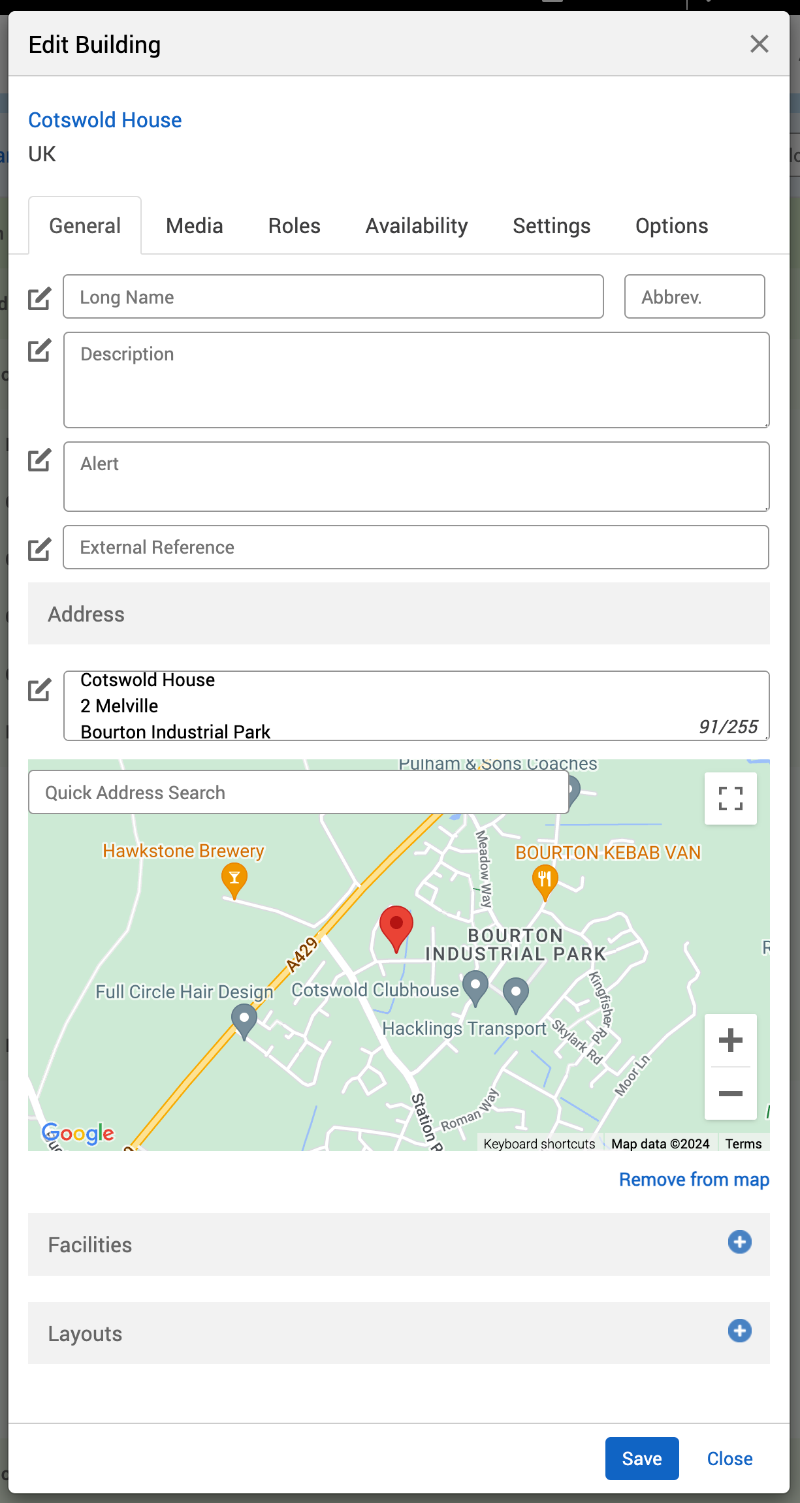The height and width of the screenshot is (1503, 800).
Task: Toggle fullscreen view on the map
Action: (x=730, y=799)
